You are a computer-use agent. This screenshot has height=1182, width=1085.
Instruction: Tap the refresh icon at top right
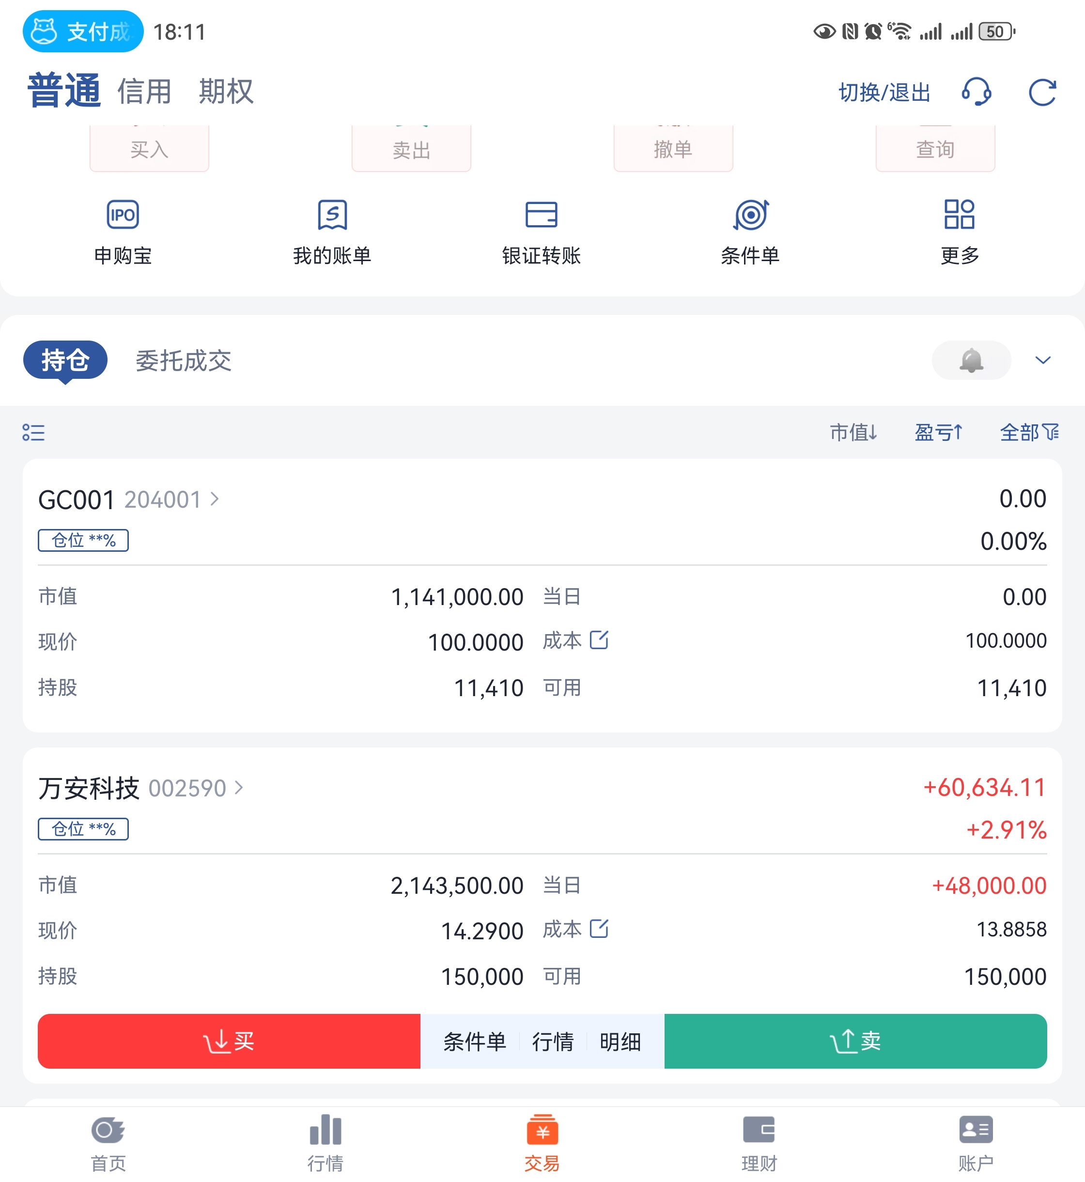tap(1042, 92)
